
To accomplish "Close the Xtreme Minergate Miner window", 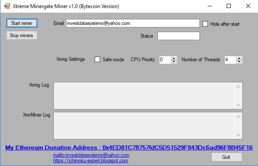I will coord(248,6).
